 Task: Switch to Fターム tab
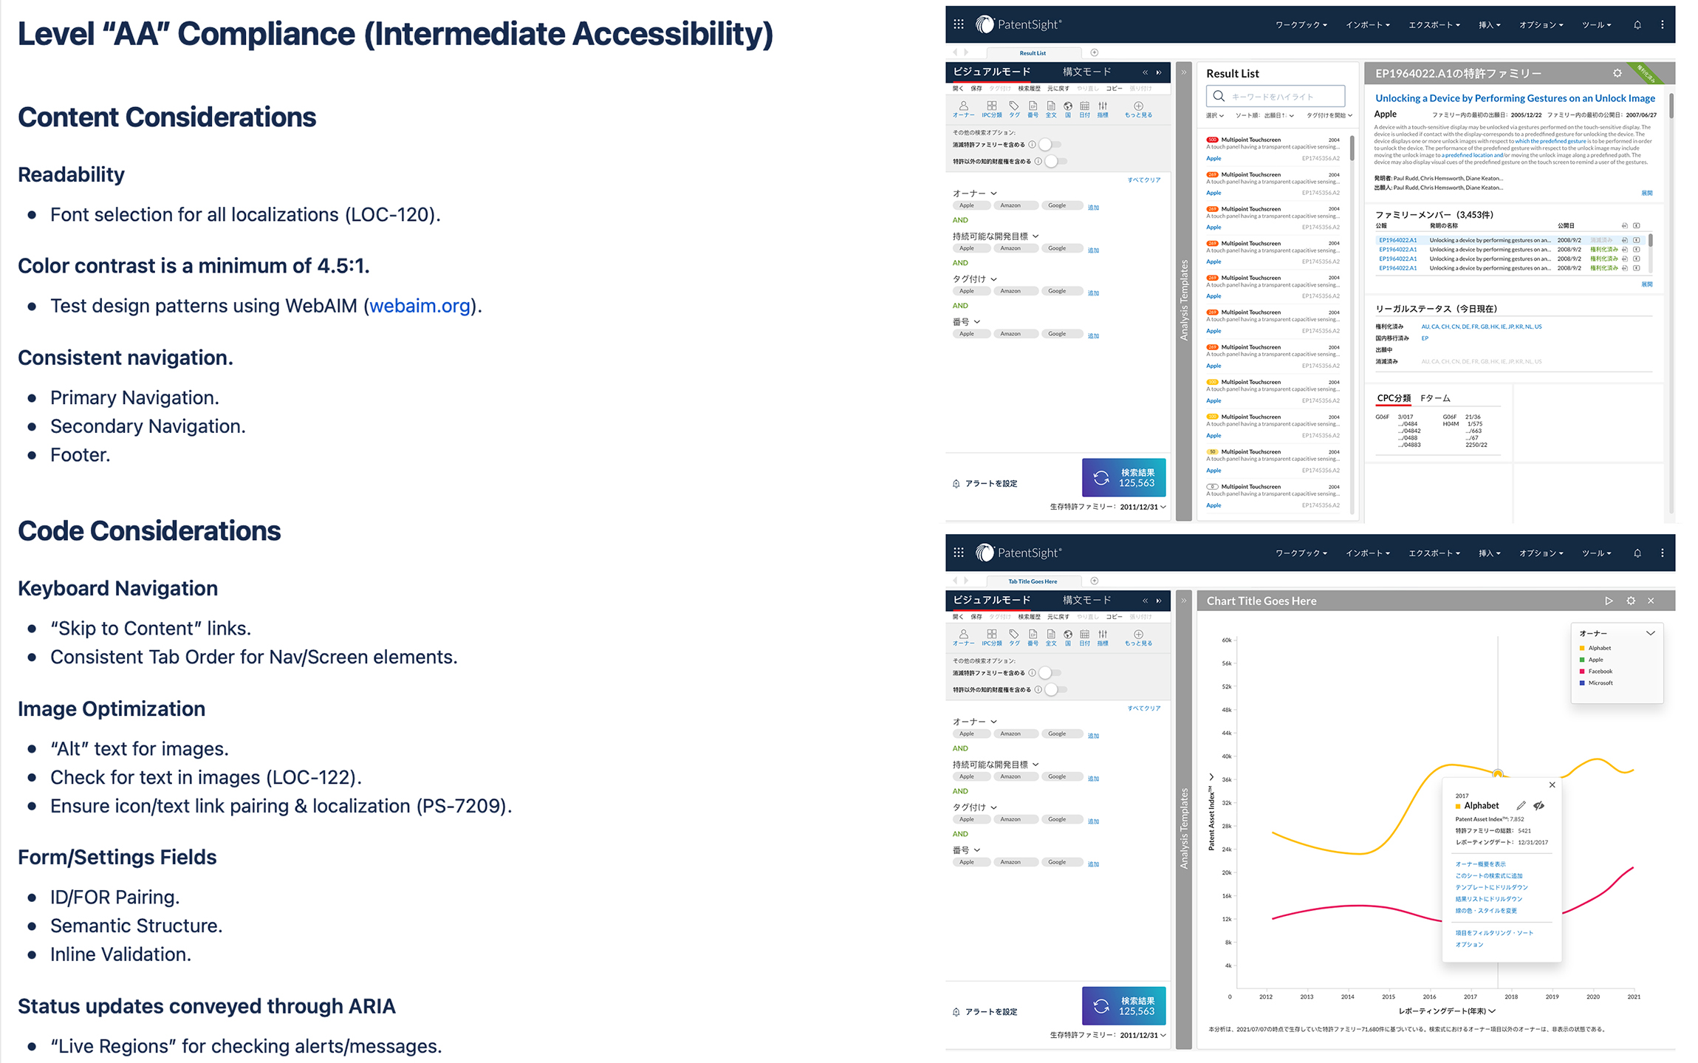(x=1435, y=398)
